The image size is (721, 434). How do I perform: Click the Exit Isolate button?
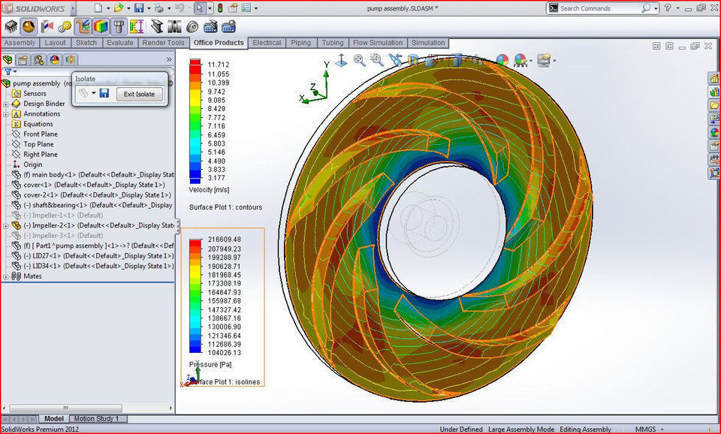[140, 93]
